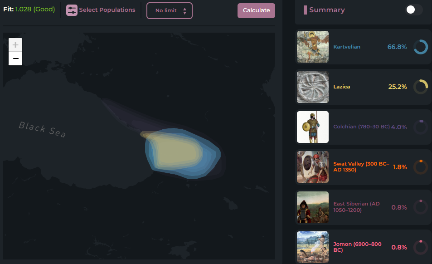Screen dimensions: 432x264
Task: Click the Select Populations sliders icon
Action: (x=72, y=10)
